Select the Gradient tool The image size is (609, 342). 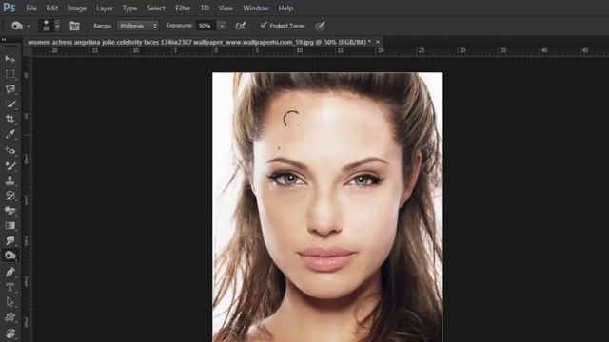click(10, 226)
